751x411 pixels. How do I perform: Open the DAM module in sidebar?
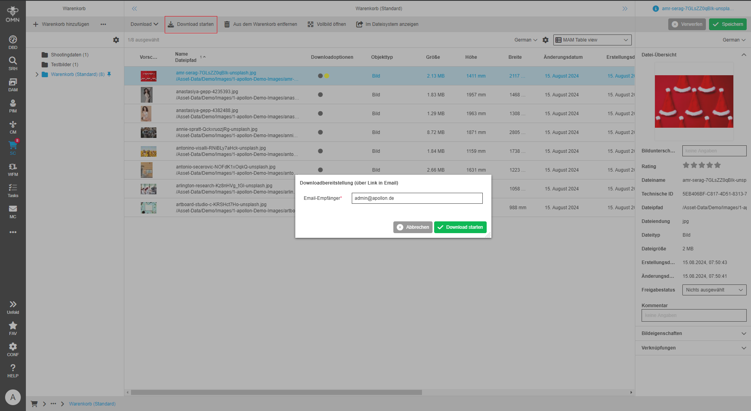coord(13,84)
